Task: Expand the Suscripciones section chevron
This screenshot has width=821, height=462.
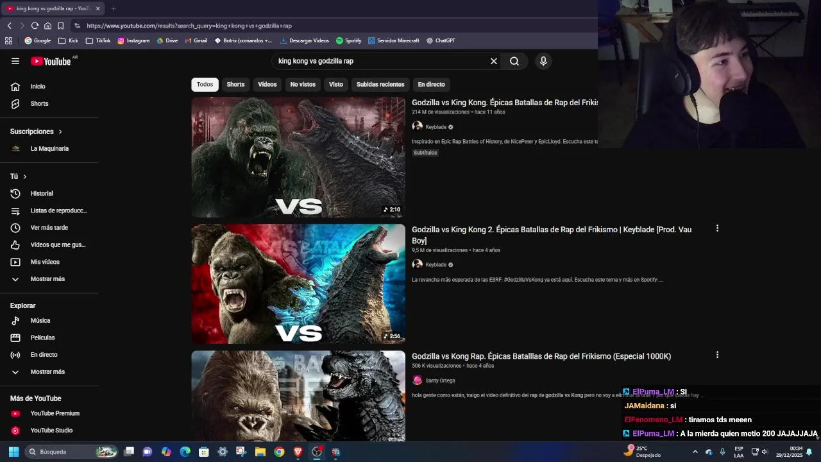Action: coord(60,132)
